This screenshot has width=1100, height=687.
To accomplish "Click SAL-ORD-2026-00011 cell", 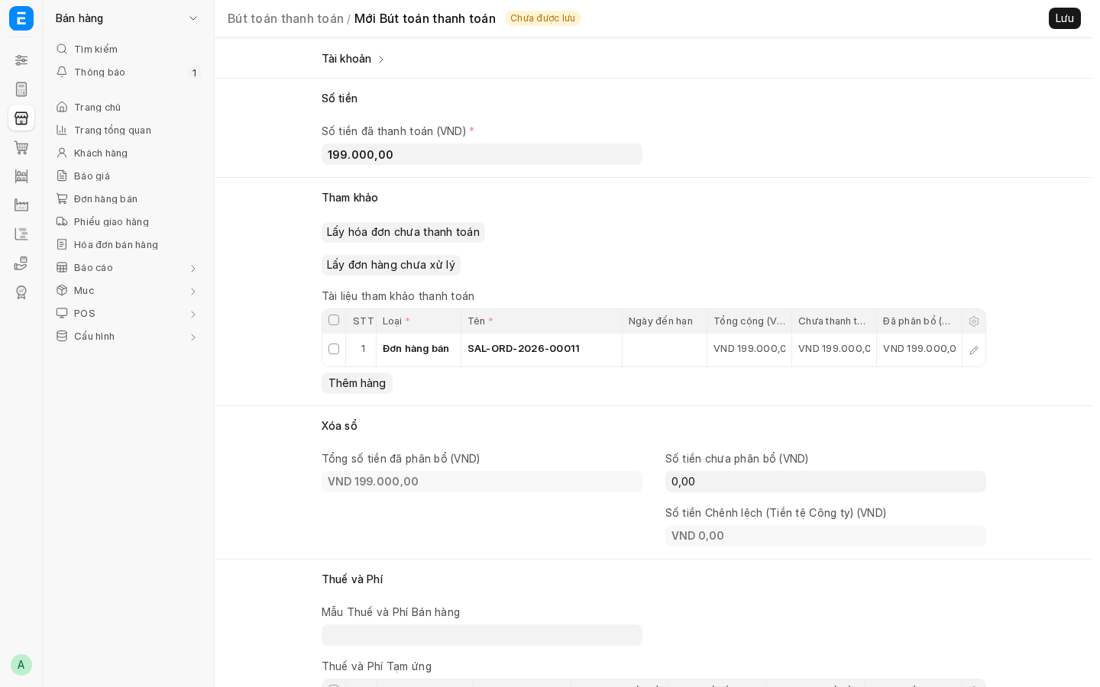I will (x=542, y=349).
